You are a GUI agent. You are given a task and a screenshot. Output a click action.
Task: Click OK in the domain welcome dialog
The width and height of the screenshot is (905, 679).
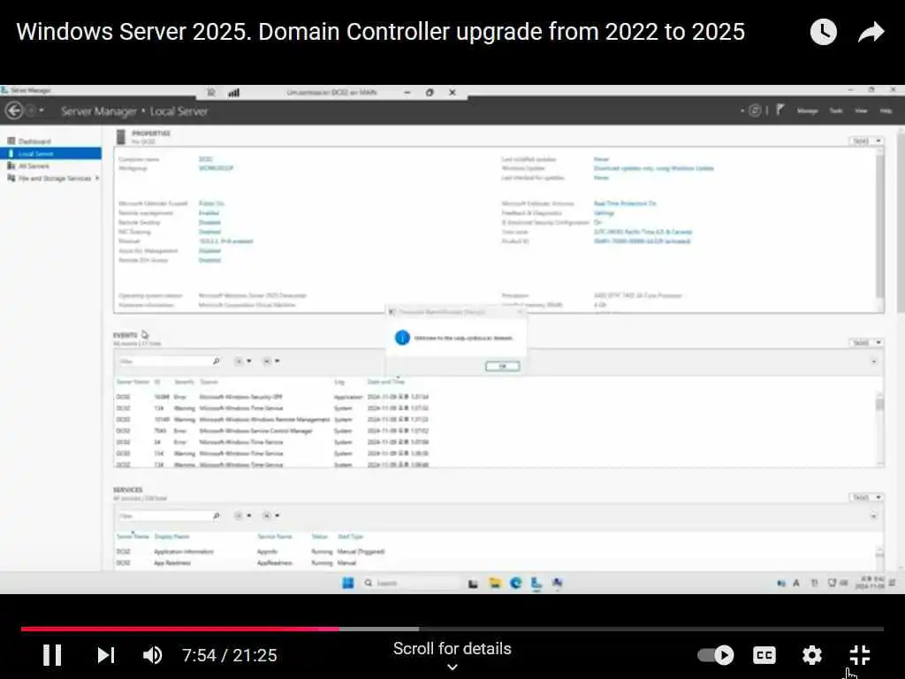[502, 366]
